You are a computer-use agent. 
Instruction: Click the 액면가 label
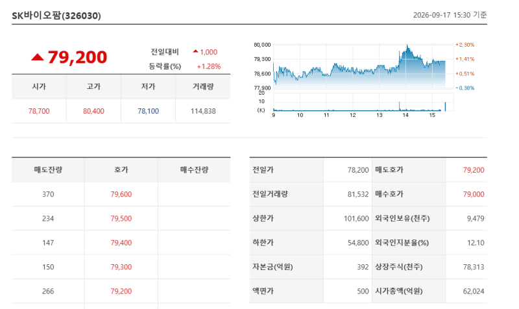[263, 291]
